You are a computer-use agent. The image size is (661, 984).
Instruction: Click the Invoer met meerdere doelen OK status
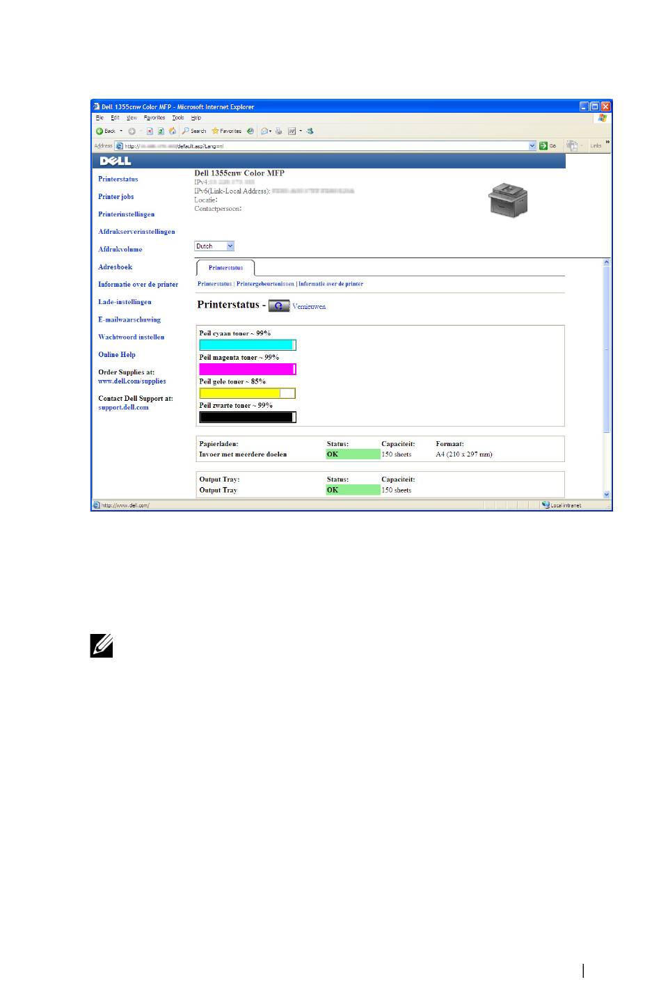coord(353,454)
